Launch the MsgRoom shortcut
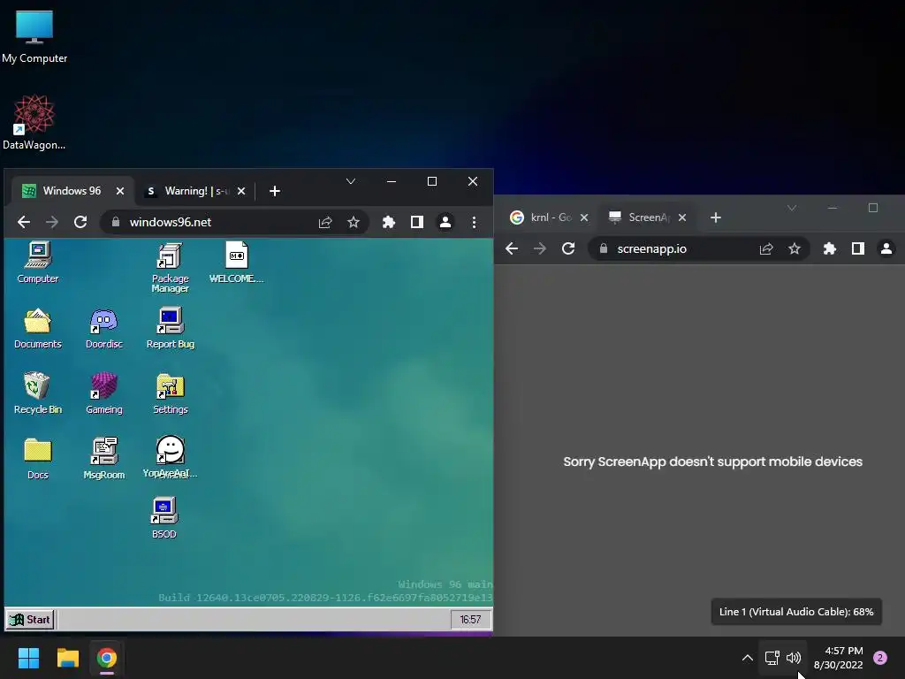This screenshot has height=679, width=905. coord(104,459)
